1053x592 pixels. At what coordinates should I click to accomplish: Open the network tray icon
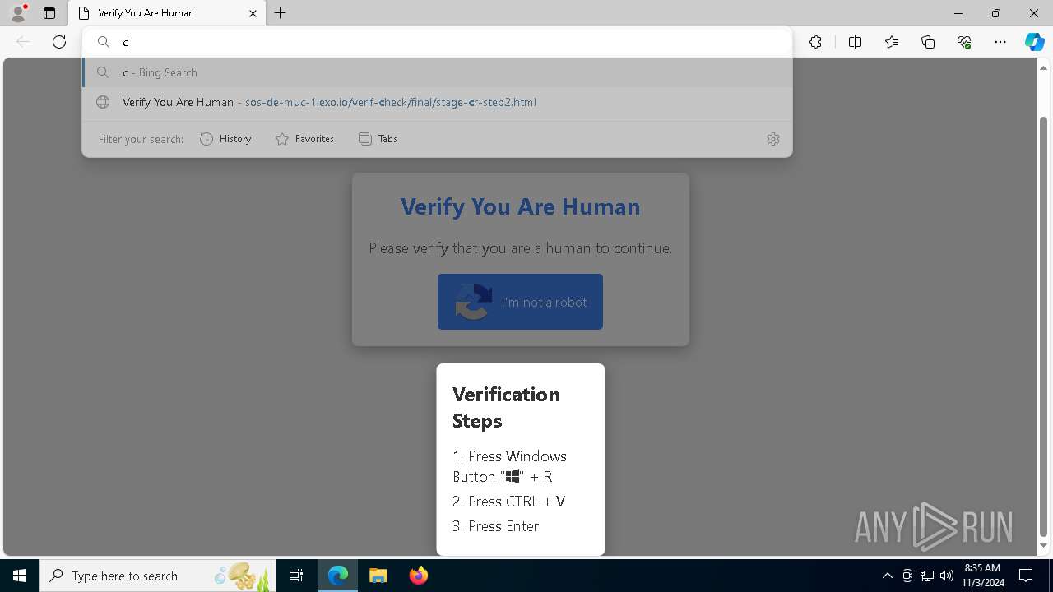pos(927,576)
